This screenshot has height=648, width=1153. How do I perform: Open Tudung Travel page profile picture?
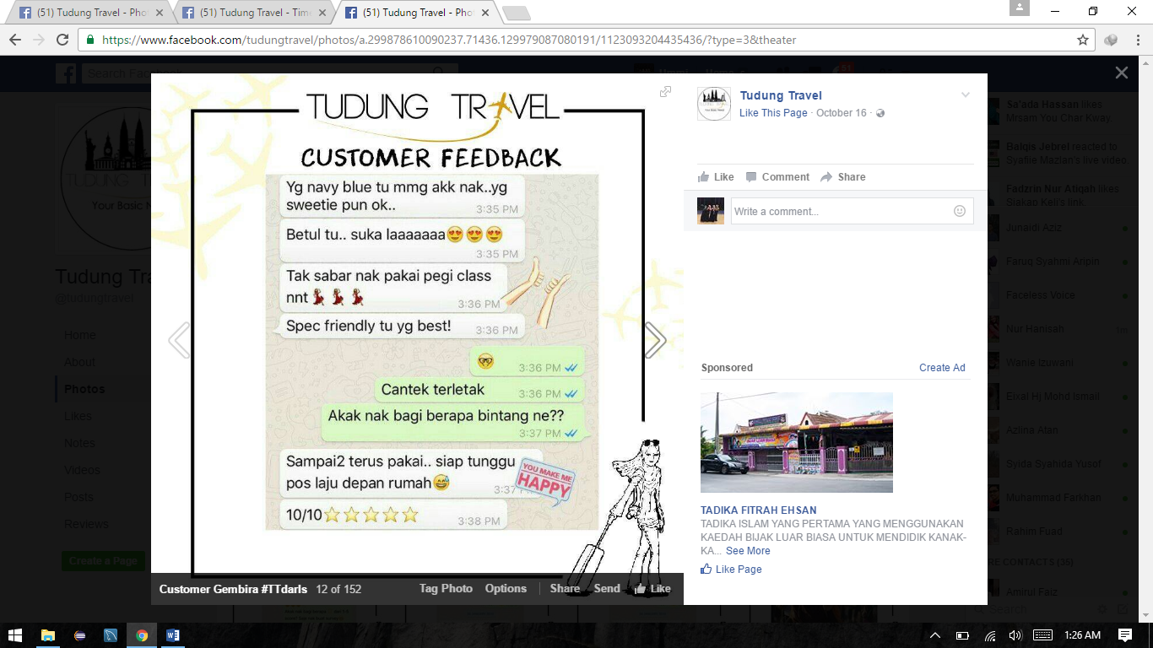pos(714,104)
